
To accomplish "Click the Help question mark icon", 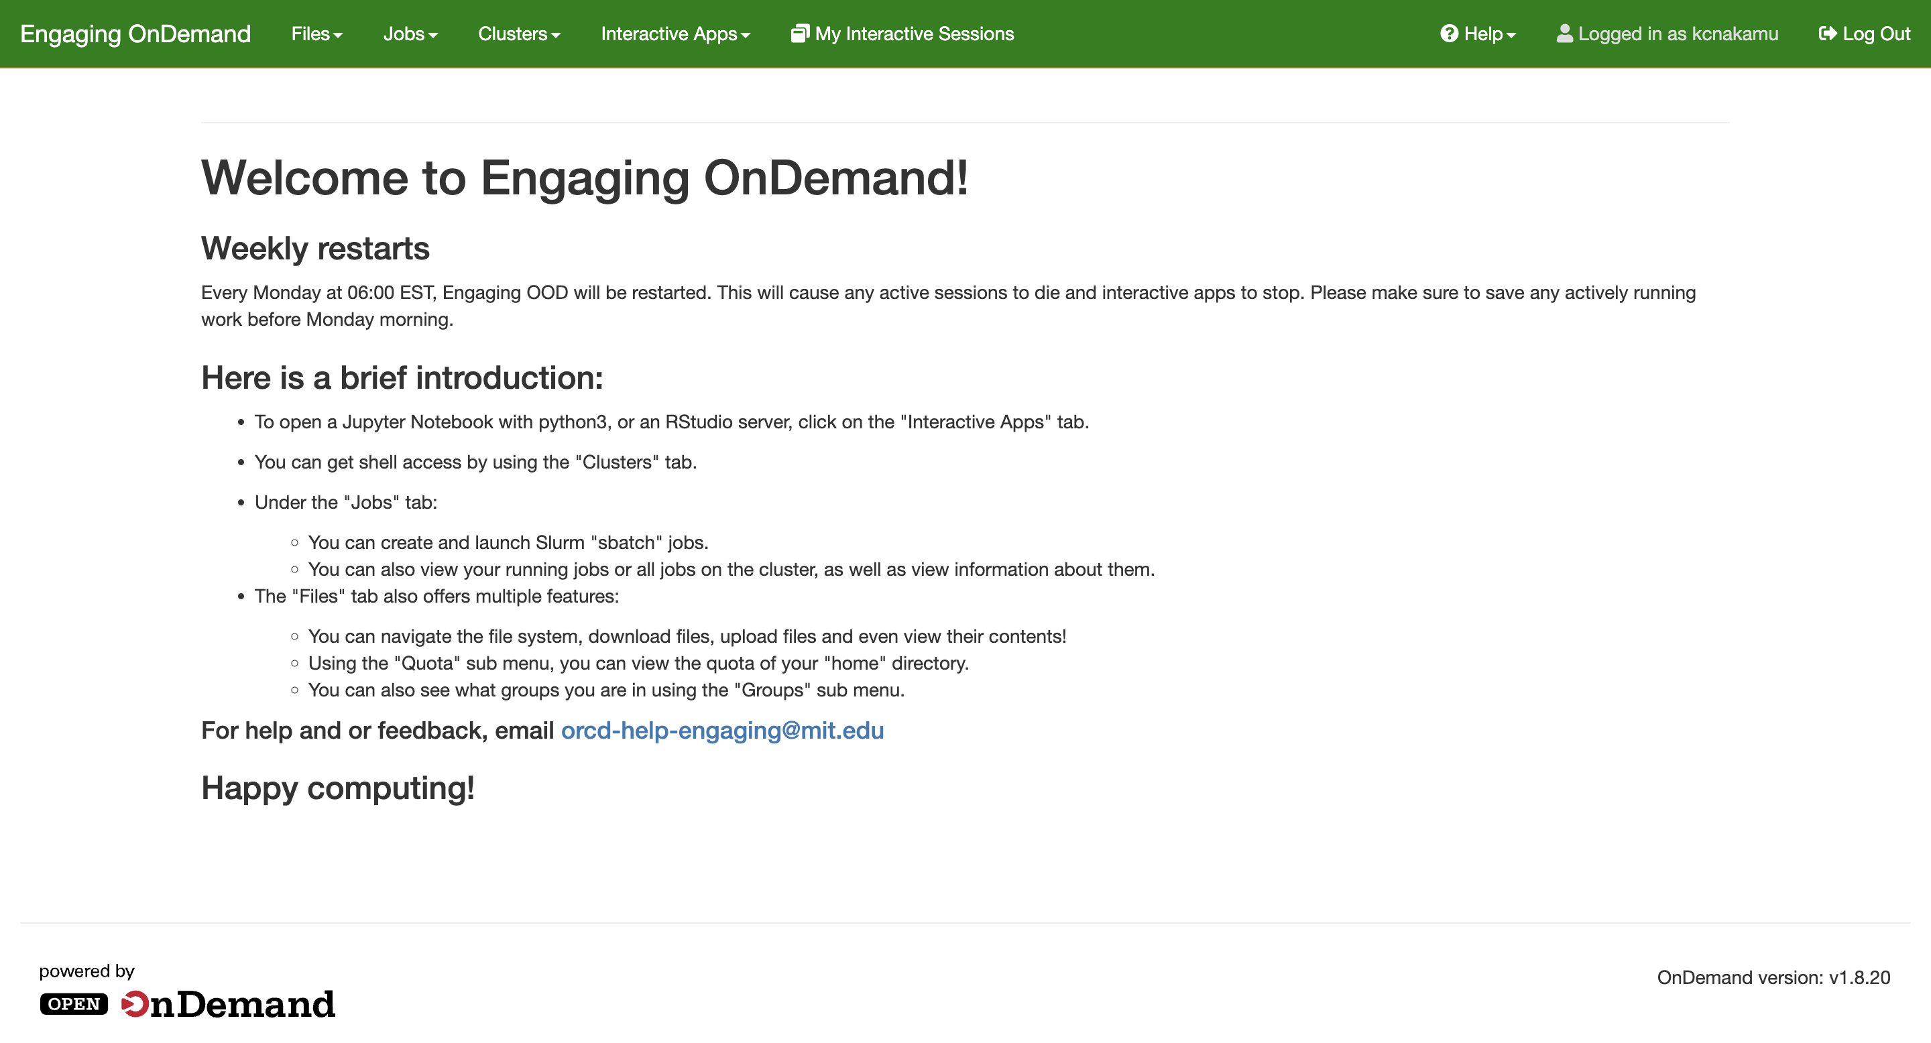I will click(x=1448, y=33).
